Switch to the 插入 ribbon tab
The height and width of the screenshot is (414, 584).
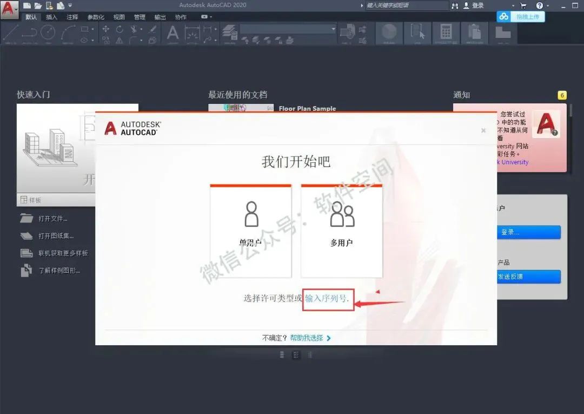[51, 17]
